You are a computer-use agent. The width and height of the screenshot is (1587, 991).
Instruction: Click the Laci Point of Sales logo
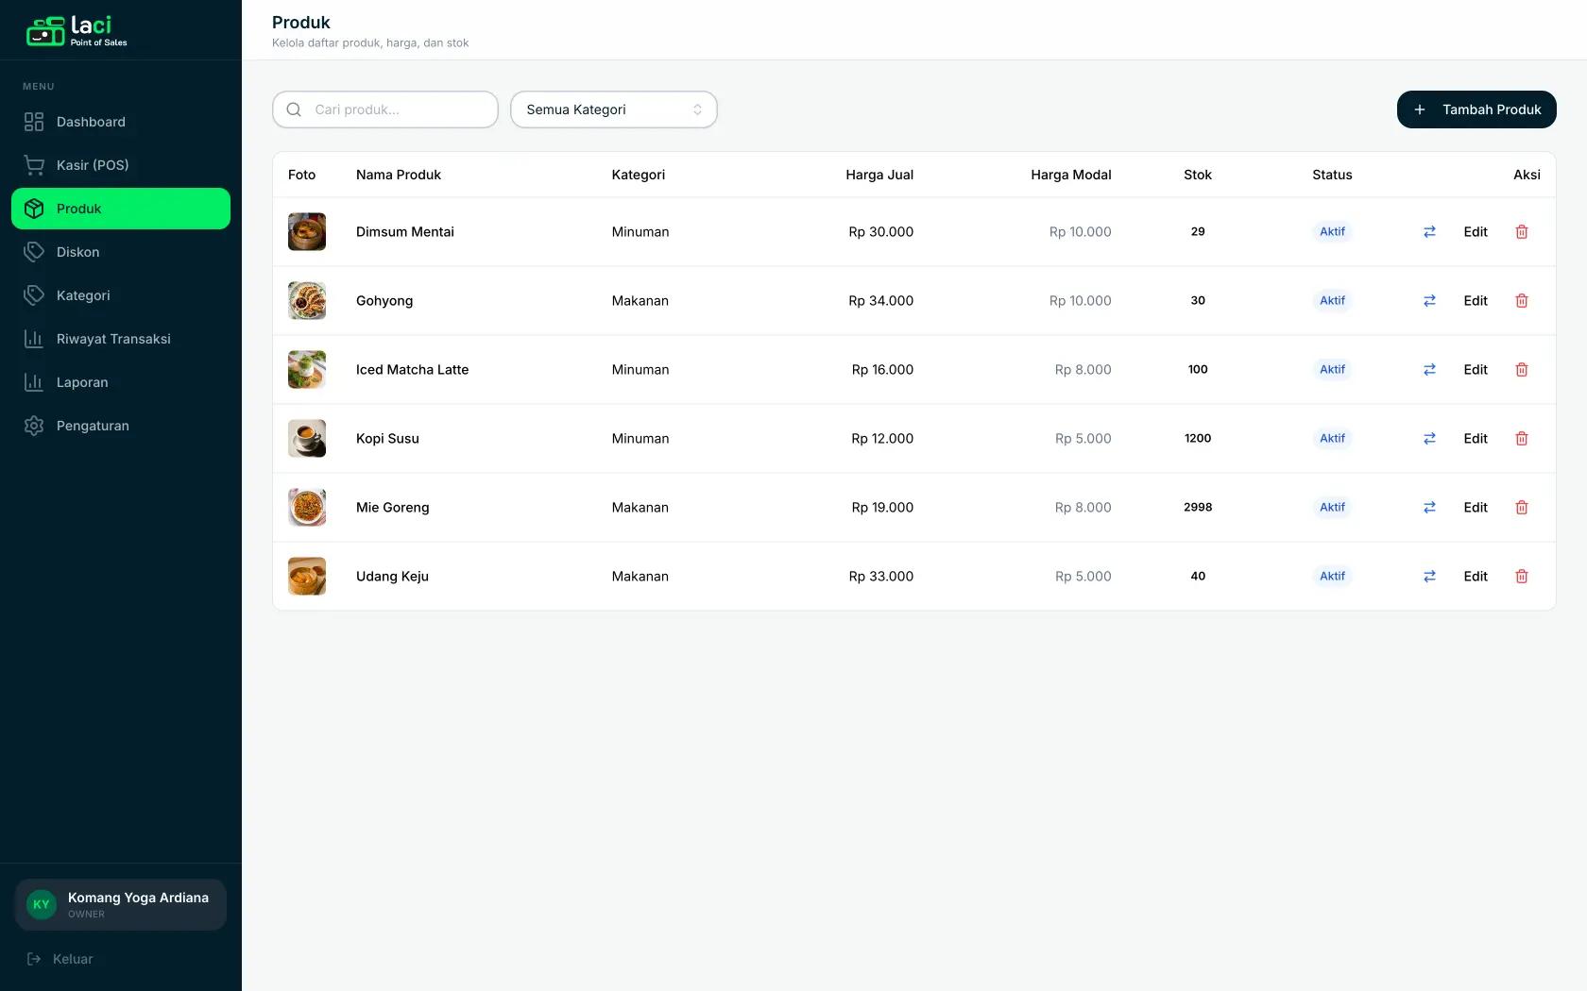click(77, 31)
